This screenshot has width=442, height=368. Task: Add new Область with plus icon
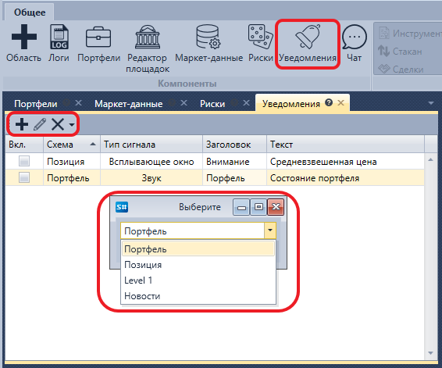point(24,43)
